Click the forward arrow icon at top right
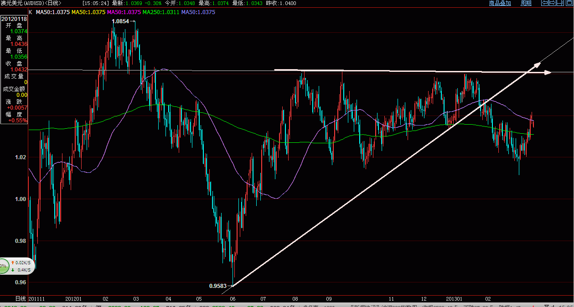This screenshot has width=574, height=307. 553,3
